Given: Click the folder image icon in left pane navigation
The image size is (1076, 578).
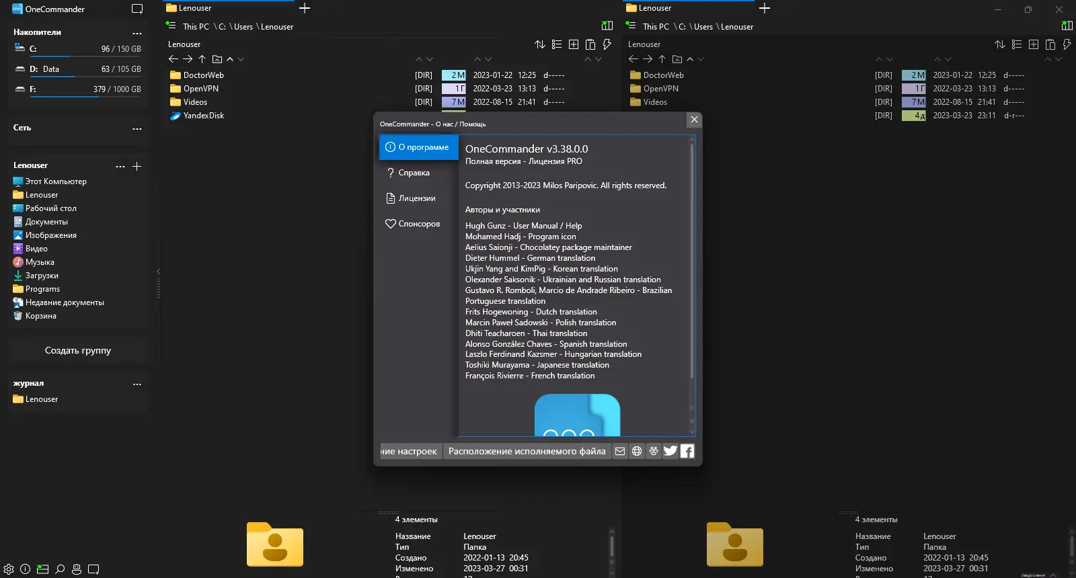Looking at the screenshot, I should (217, 59).
